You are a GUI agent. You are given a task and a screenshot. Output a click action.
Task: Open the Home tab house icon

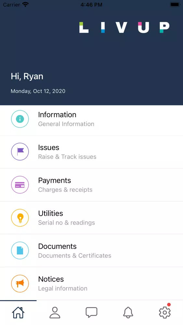pyautogui.click(x=18, y=312)
